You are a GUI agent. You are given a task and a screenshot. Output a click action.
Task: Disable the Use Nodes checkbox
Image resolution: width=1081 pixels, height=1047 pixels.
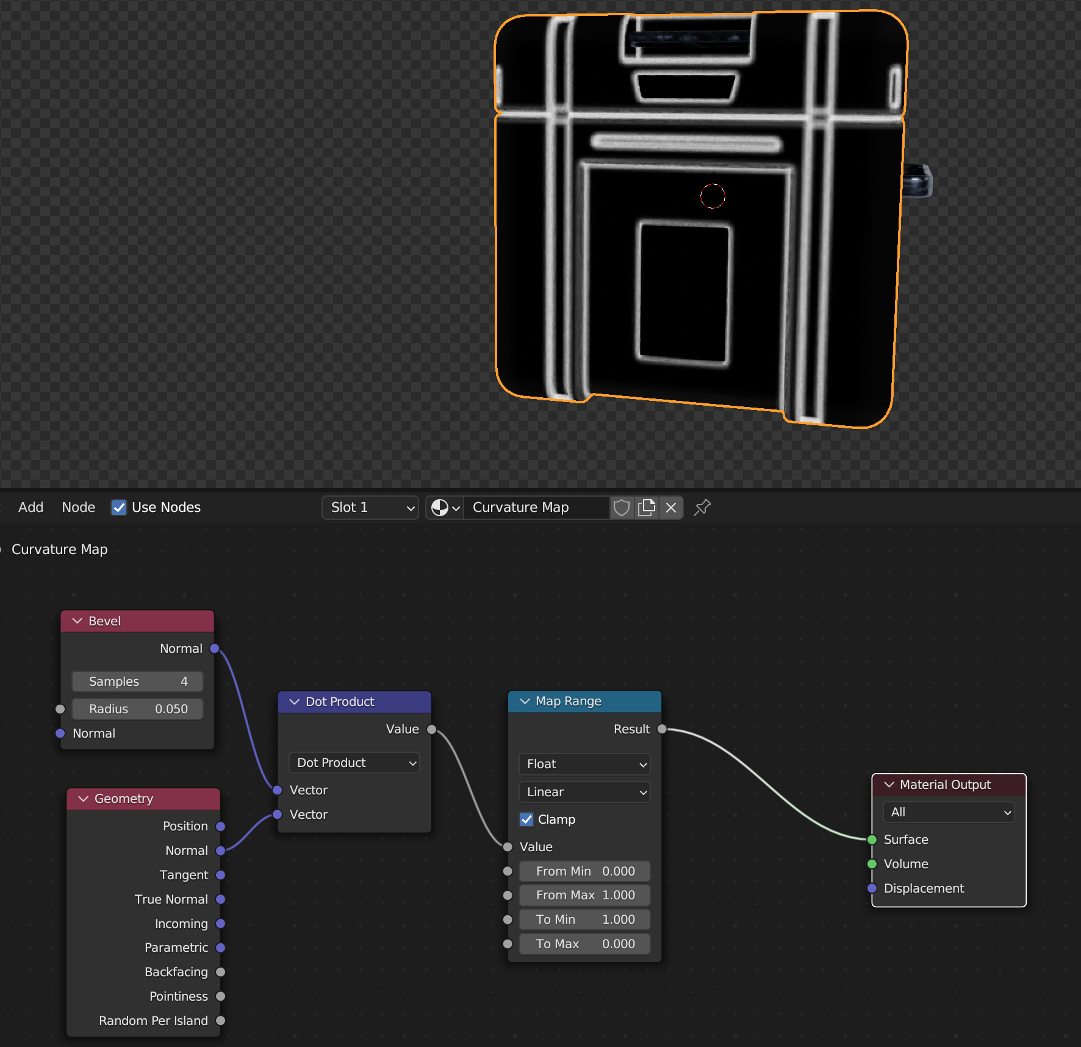[119, 508]
